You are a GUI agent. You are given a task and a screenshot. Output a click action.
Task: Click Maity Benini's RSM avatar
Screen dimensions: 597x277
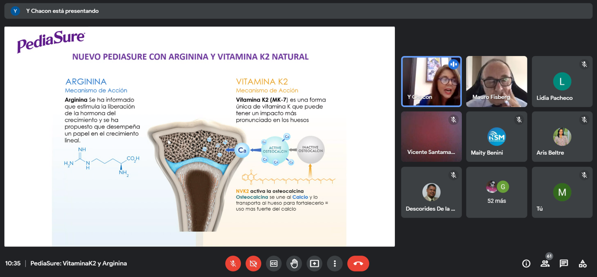[x=496, y=136]
